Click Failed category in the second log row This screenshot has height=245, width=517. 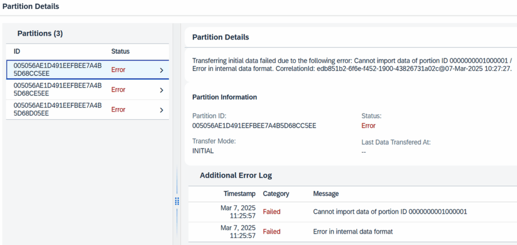click(272, 231)
